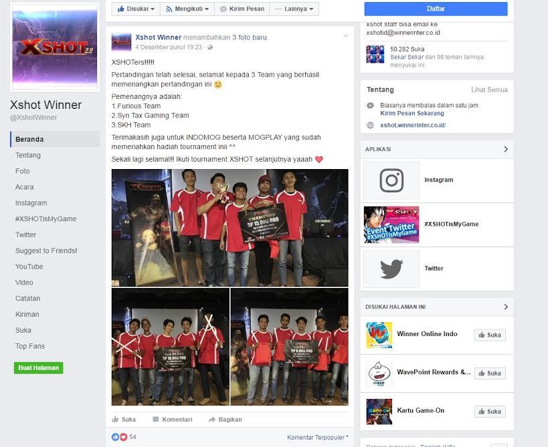Click the heart reaction icon beside 54

(123, 437)
